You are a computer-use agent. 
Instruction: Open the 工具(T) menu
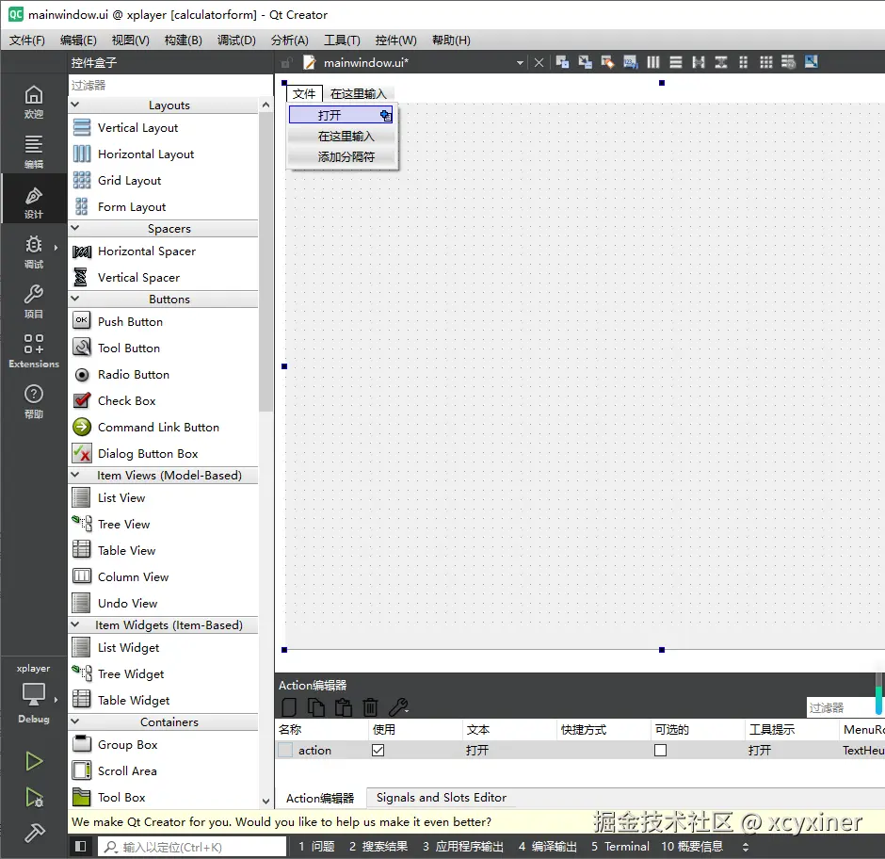tap(342, 41)
